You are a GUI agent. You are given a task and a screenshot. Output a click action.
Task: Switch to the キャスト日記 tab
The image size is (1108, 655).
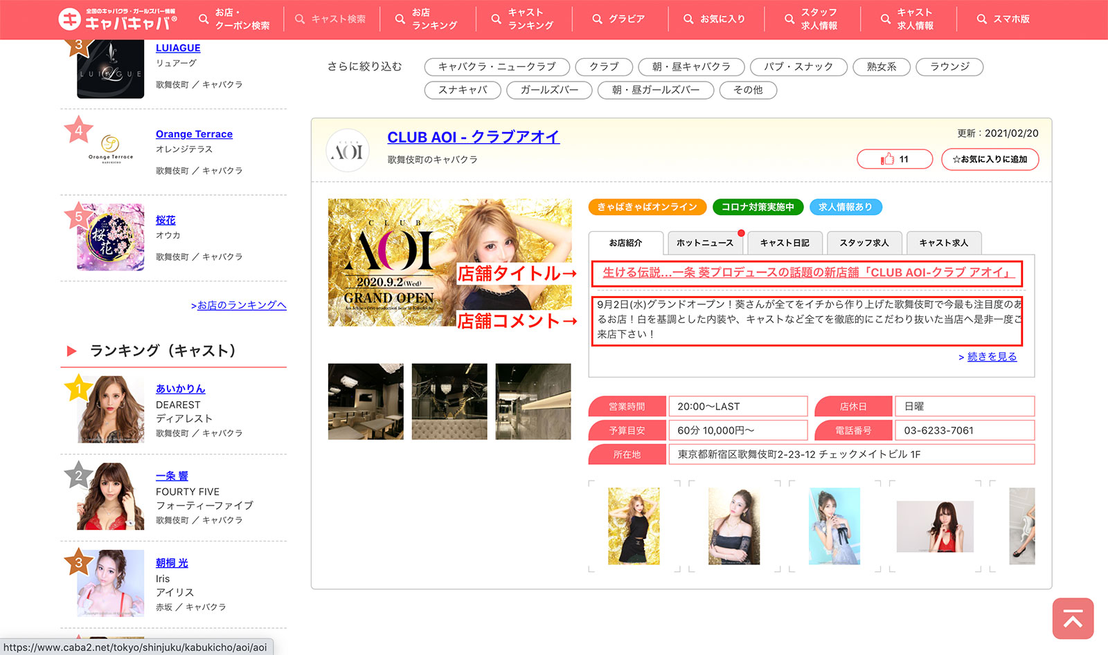pos(784,243)
